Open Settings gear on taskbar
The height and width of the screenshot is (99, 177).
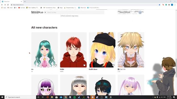[111, 97]
